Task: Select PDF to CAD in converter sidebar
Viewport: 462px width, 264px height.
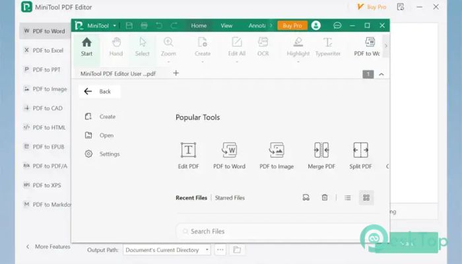Action: (44, 108)
